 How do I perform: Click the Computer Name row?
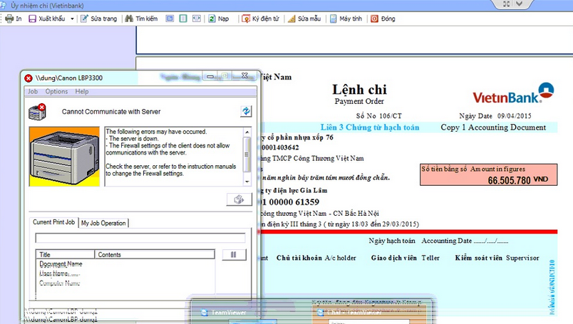pyautogui.click(x=60, y=283)
